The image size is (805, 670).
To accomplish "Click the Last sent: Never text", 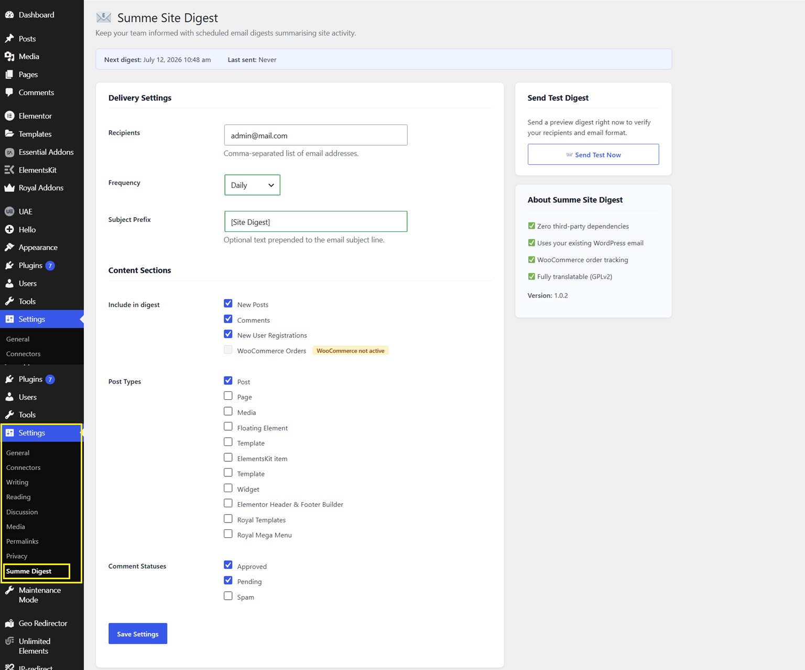I will [252, 60].
